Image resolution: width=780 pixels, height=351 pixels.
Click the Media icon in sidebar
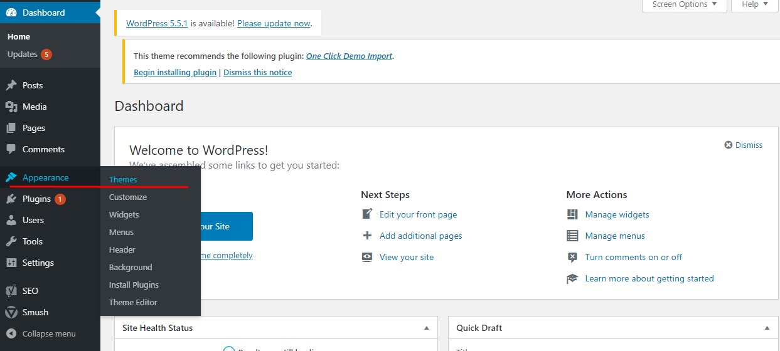[11, 107]
